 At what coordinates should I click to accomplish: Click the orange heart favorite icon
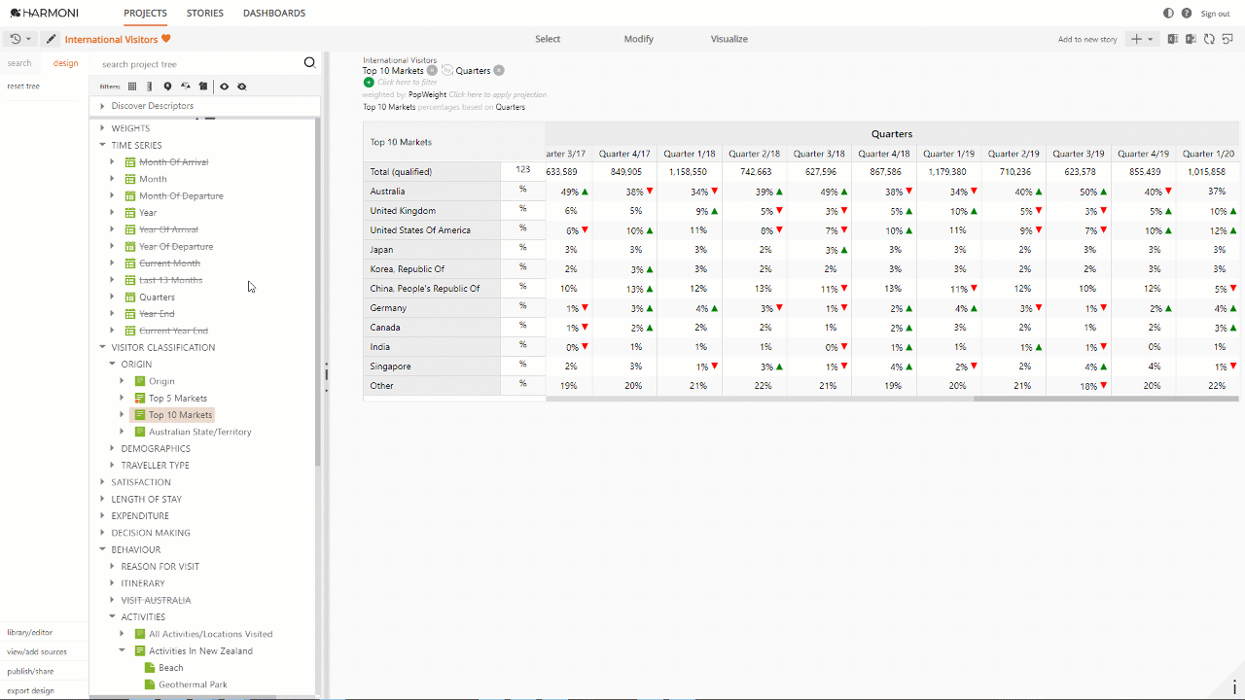pyautogui.click(x=166, y=39)
